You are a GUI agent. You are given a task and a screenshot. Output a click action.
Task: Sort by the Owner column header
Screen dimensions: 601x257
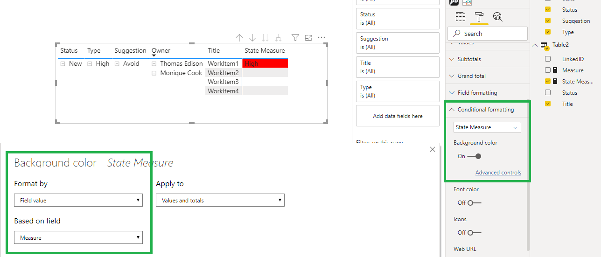tap(161, 51)
